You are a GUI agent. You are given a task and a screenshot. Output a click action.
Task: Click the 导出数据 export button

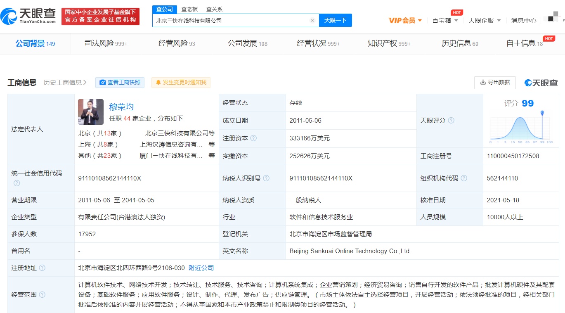pyautogui.click(x=495, y=83)
